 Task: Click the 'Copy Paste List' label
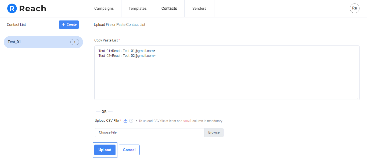106,40
